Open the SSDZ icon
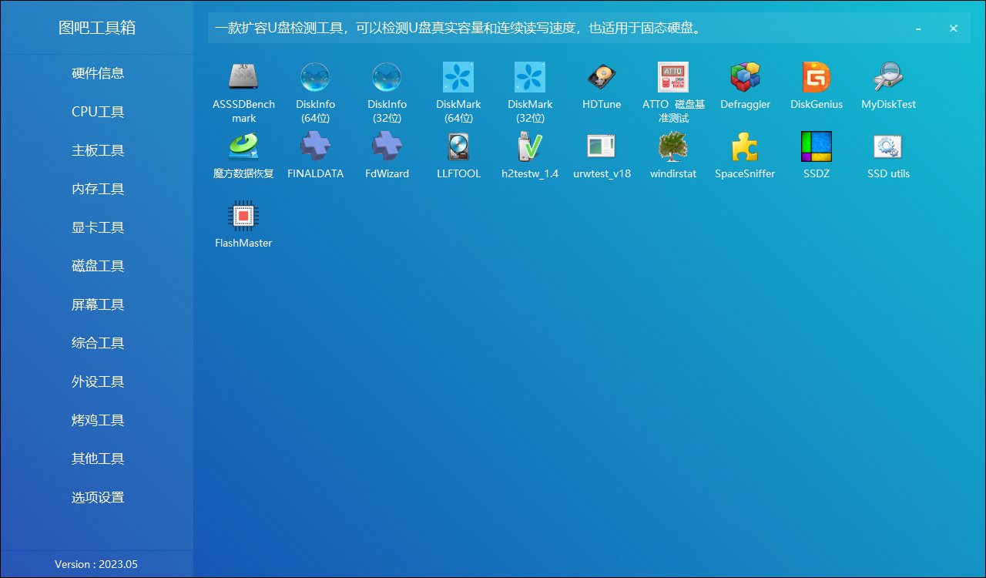 click(x=817, y=146)
